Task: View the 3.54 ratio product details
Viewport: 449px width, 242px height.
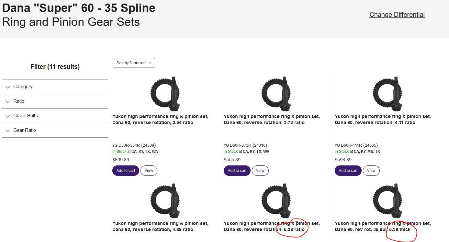Action: tap(149, 171)
